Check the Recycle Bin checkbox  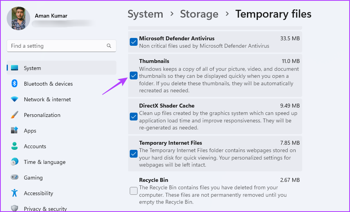(x=134, y=191)
